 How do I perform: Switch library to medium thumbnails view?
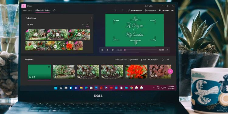tap(87, 25)
